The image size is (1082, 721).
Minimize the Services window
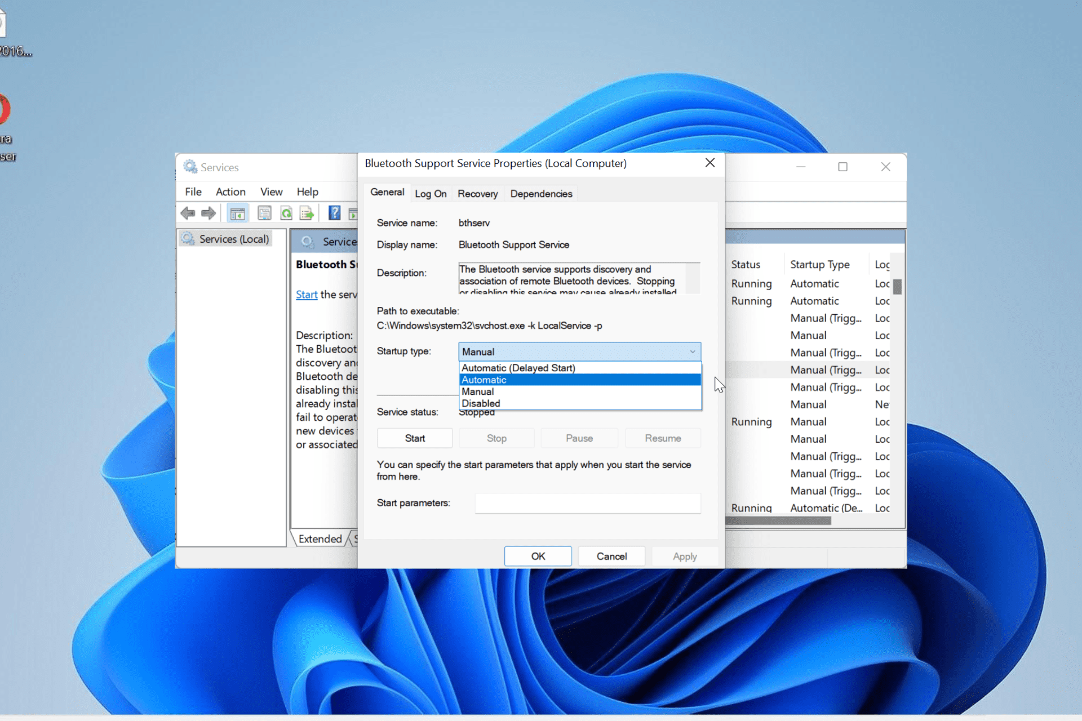[x=801, y=167]
